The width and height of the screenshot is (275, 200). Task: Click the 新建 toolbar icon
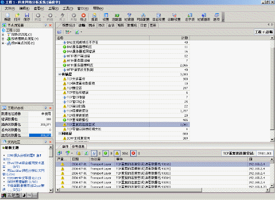click(x=7, y=17)
